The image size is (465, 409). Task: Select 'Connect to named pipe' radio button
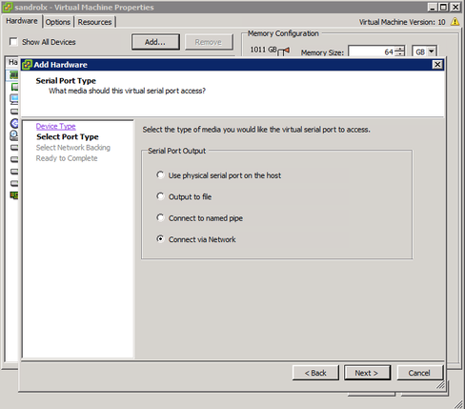pyautogui.click(x=160, y=217)
